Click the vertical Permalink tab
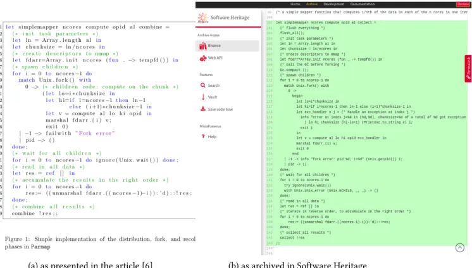The height and width of the screenshot is (268, 472). (468, 68)
